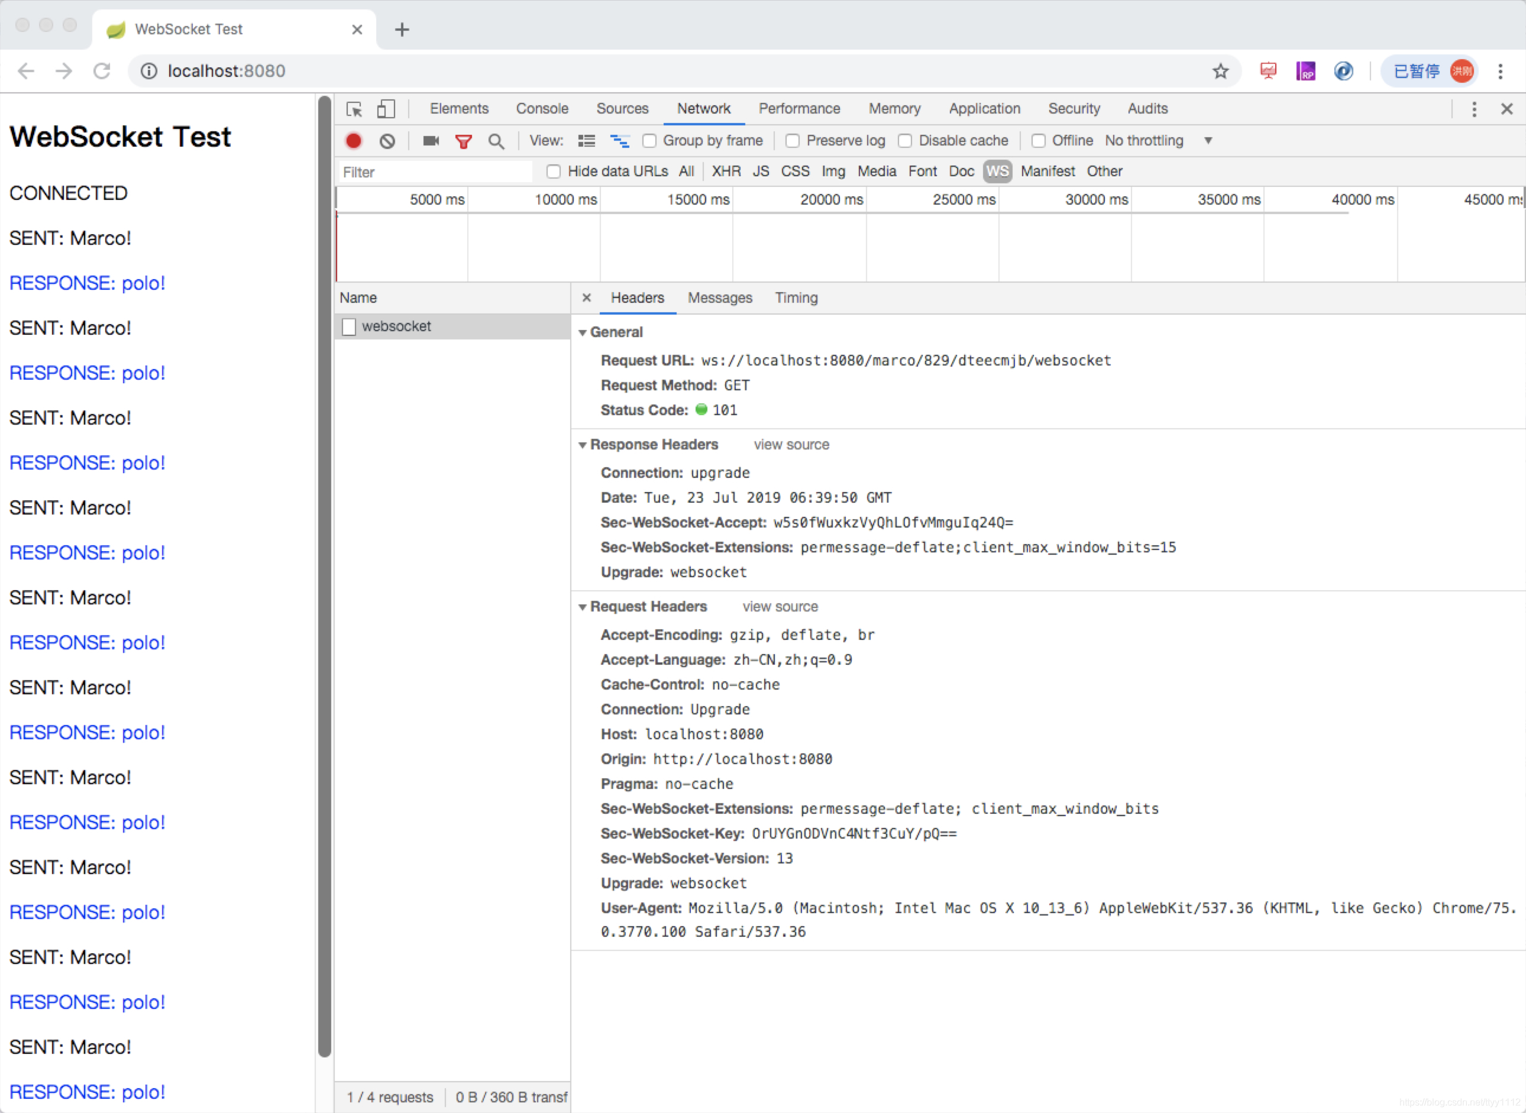Open Chrome's three-dot menu

click(x=1501, y=71)
